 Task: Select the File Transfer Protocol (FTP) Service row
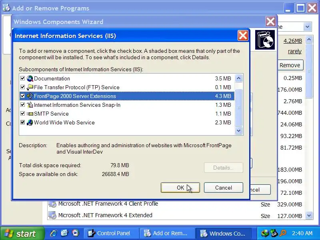click(126, 87)
